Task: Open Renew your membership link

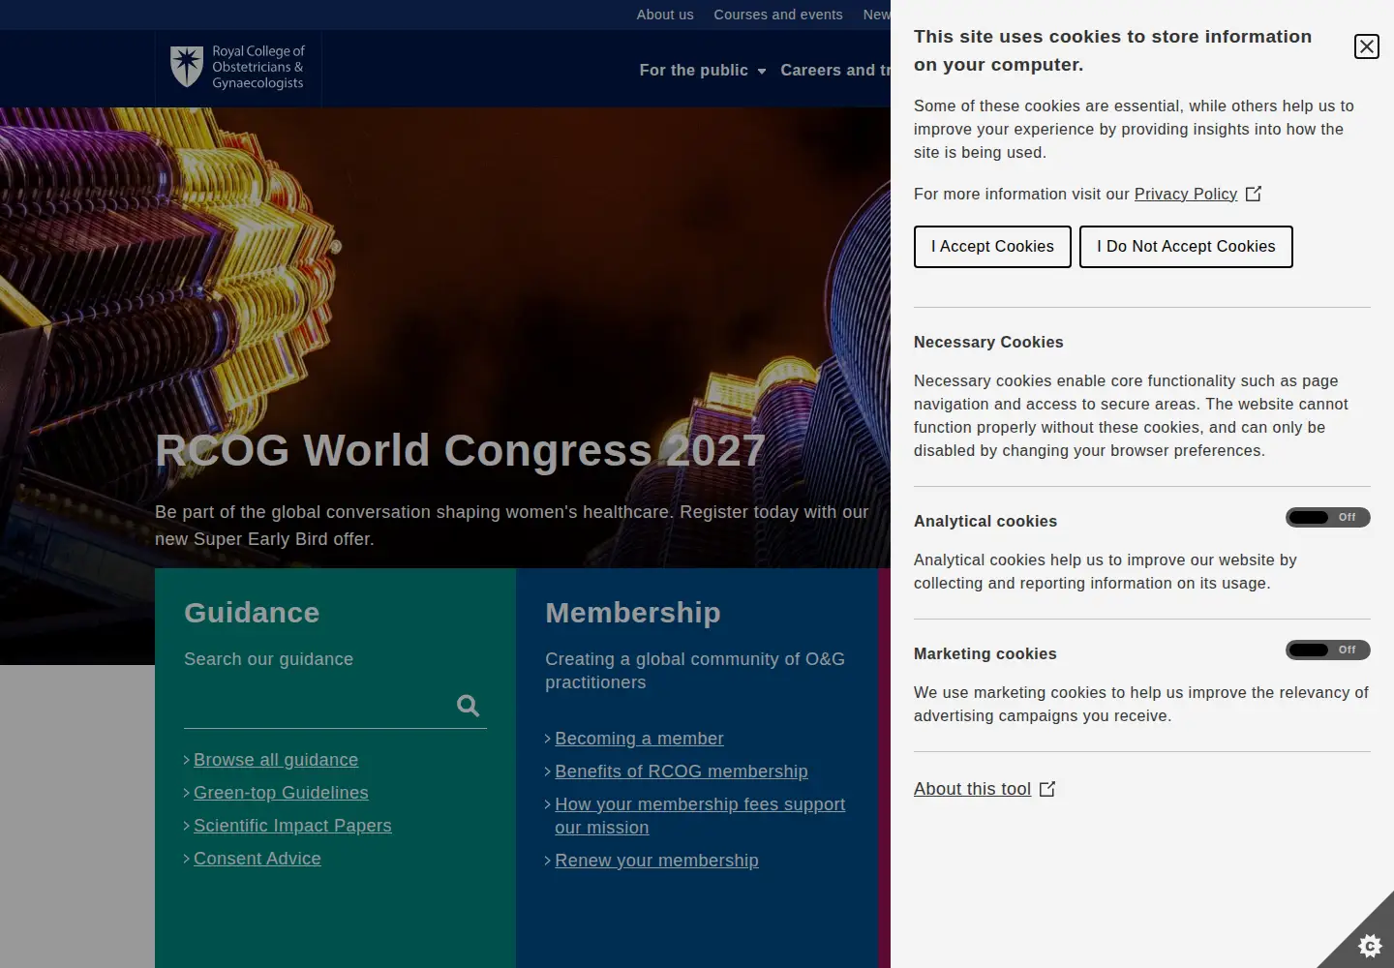Action: [656, 861]
